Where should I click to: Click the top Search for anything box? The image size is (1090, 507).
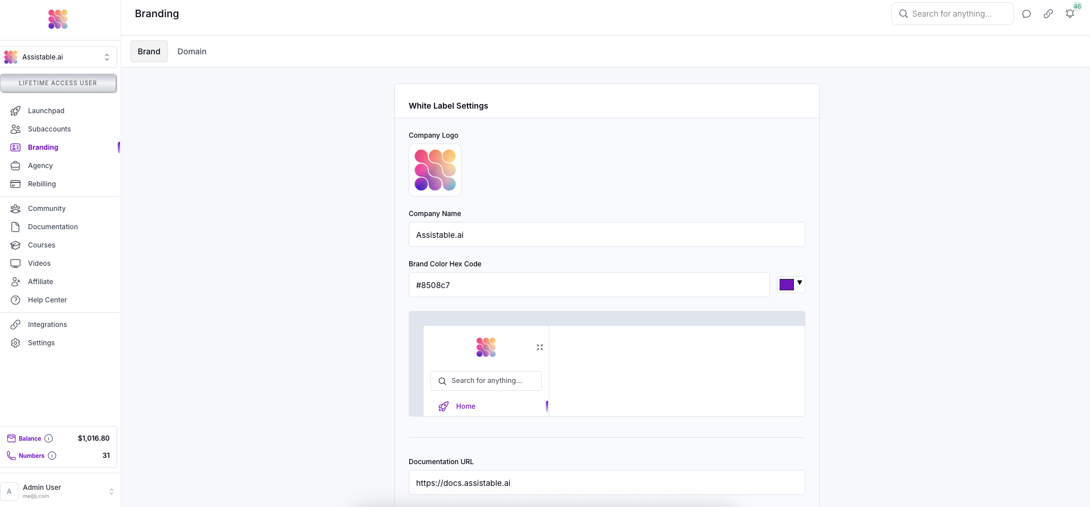tap(952, 14)
